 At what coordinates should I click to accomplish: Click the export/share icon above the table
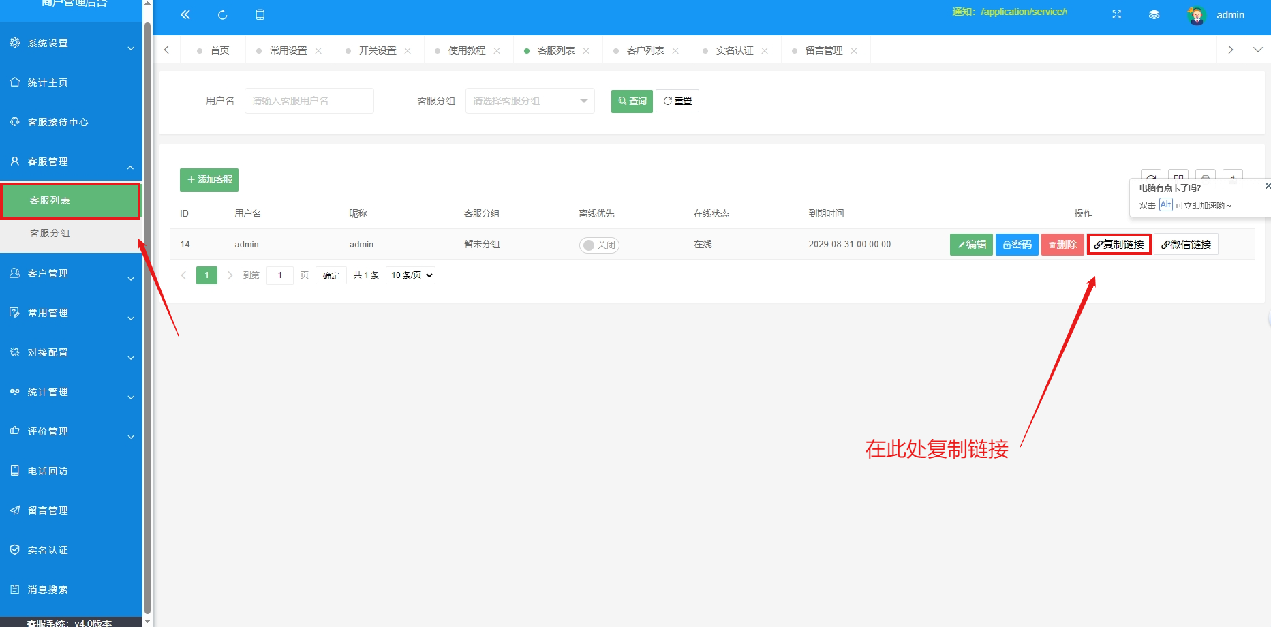pyautogui.click(x=1233, y=178)
